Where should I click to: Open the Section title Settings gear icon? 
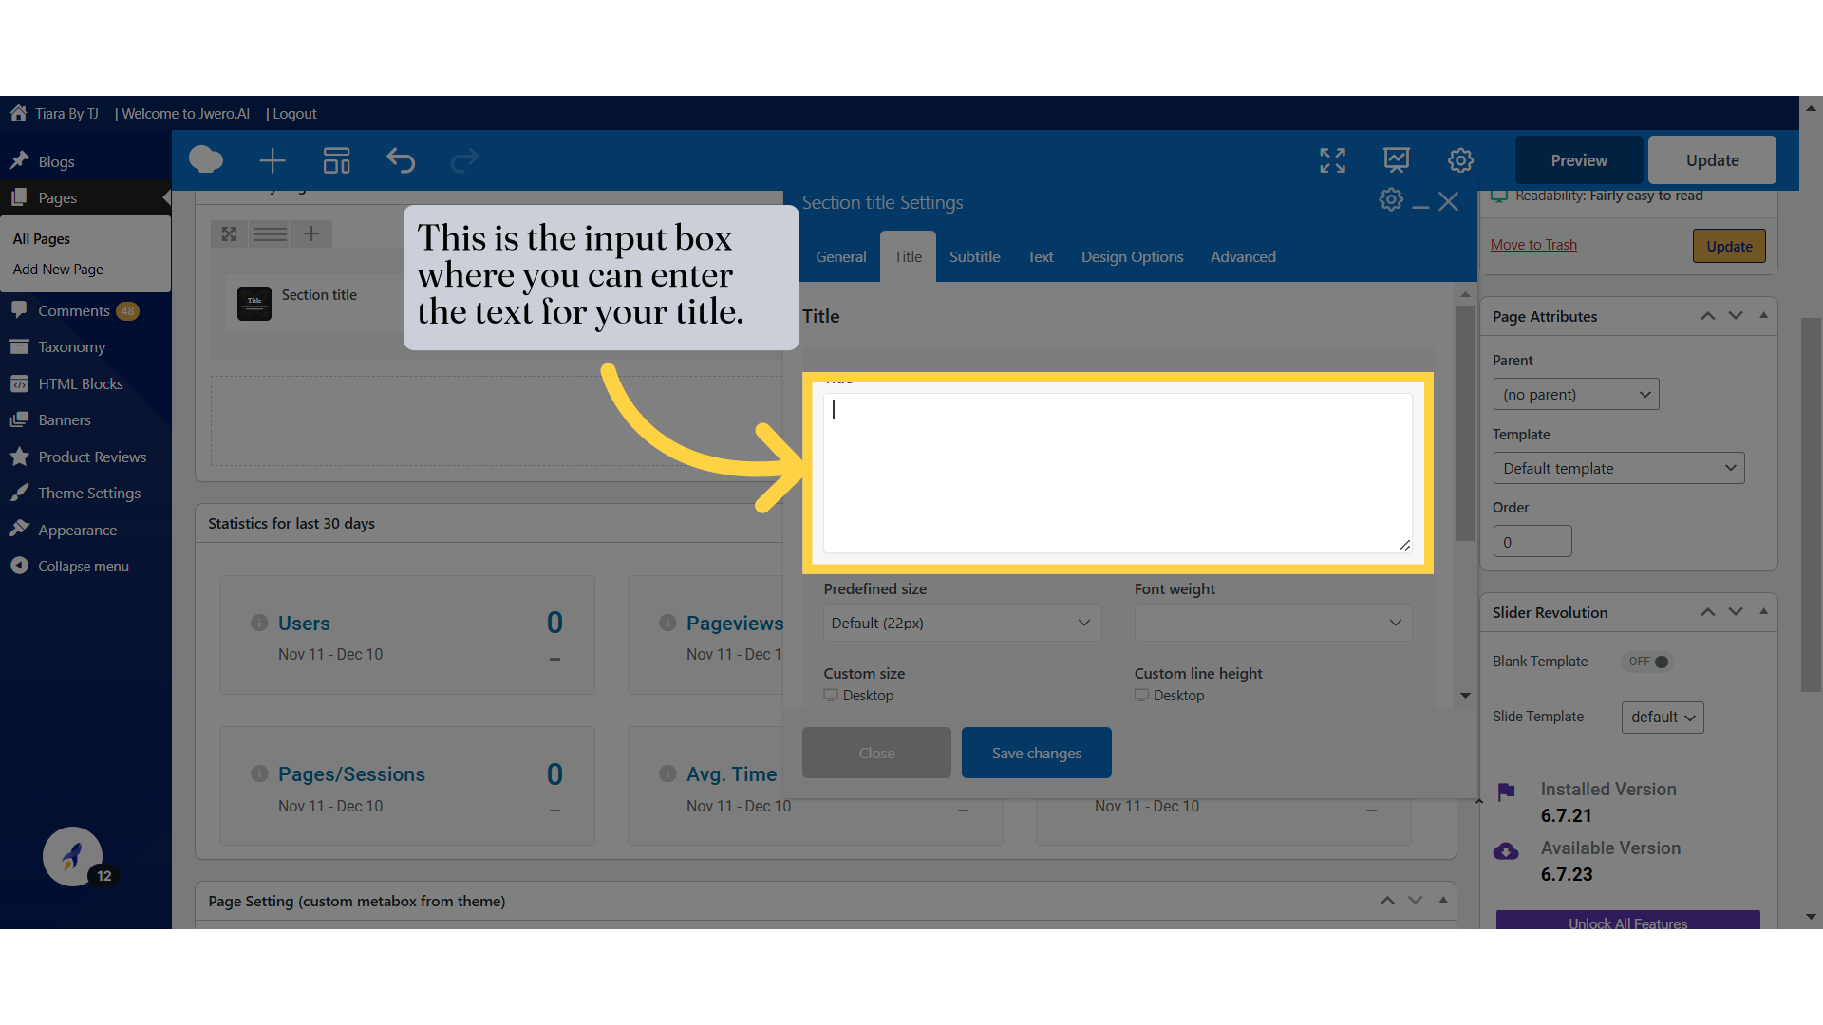coord(1391,200)
